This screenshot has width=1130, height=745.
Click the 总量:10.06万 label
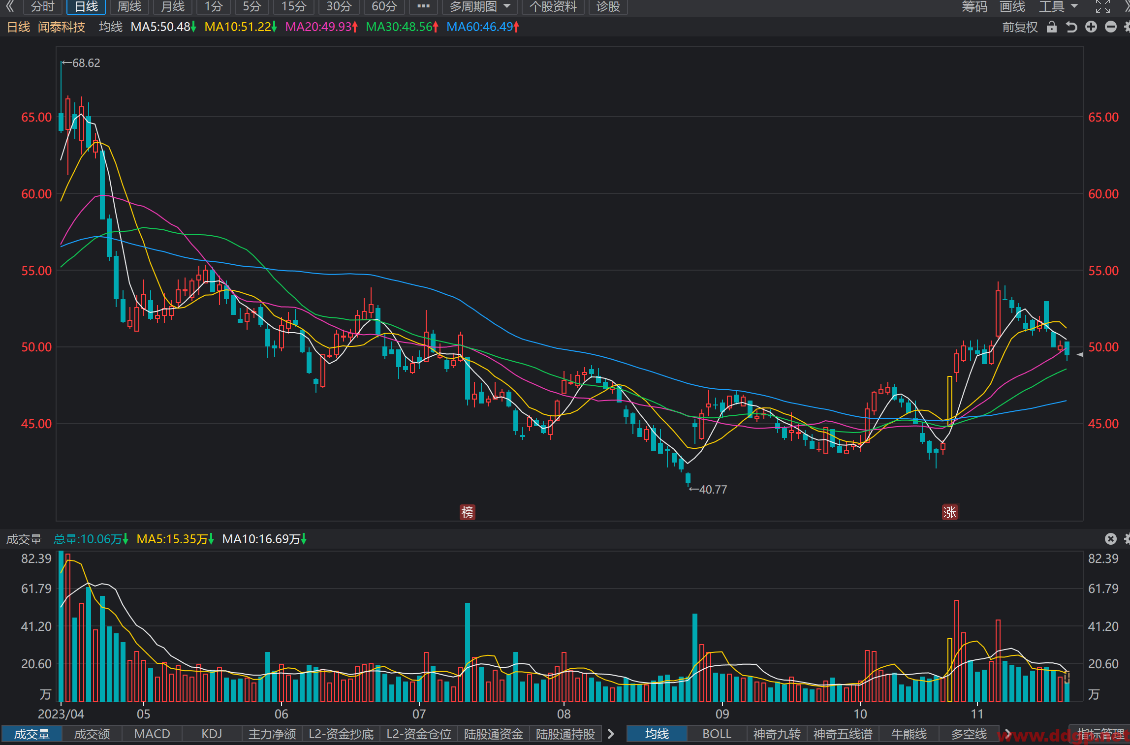(x=91, y=539)
